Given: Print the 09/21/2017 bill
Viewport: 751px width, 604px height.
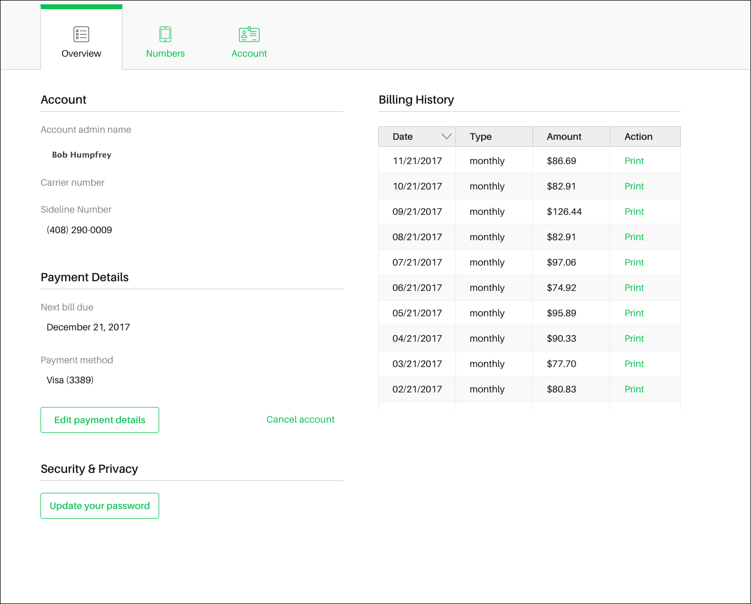Looking at the screenshot, I should tap(634, 212).
